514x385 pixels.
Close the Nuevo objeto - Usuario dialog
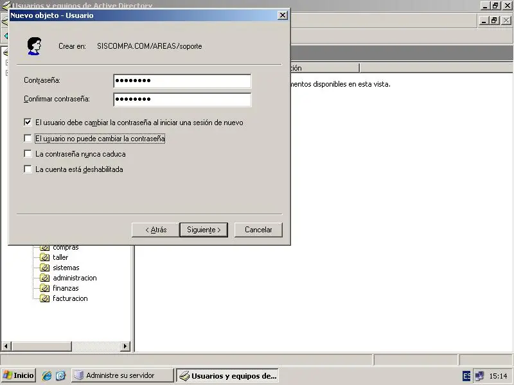point(282,15)
